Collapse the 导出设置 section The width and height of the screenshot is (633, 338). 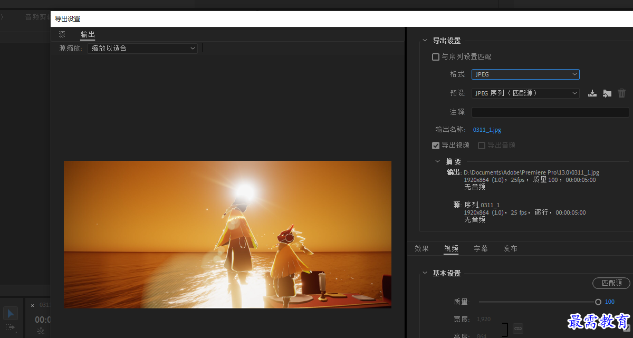(425, 41)
